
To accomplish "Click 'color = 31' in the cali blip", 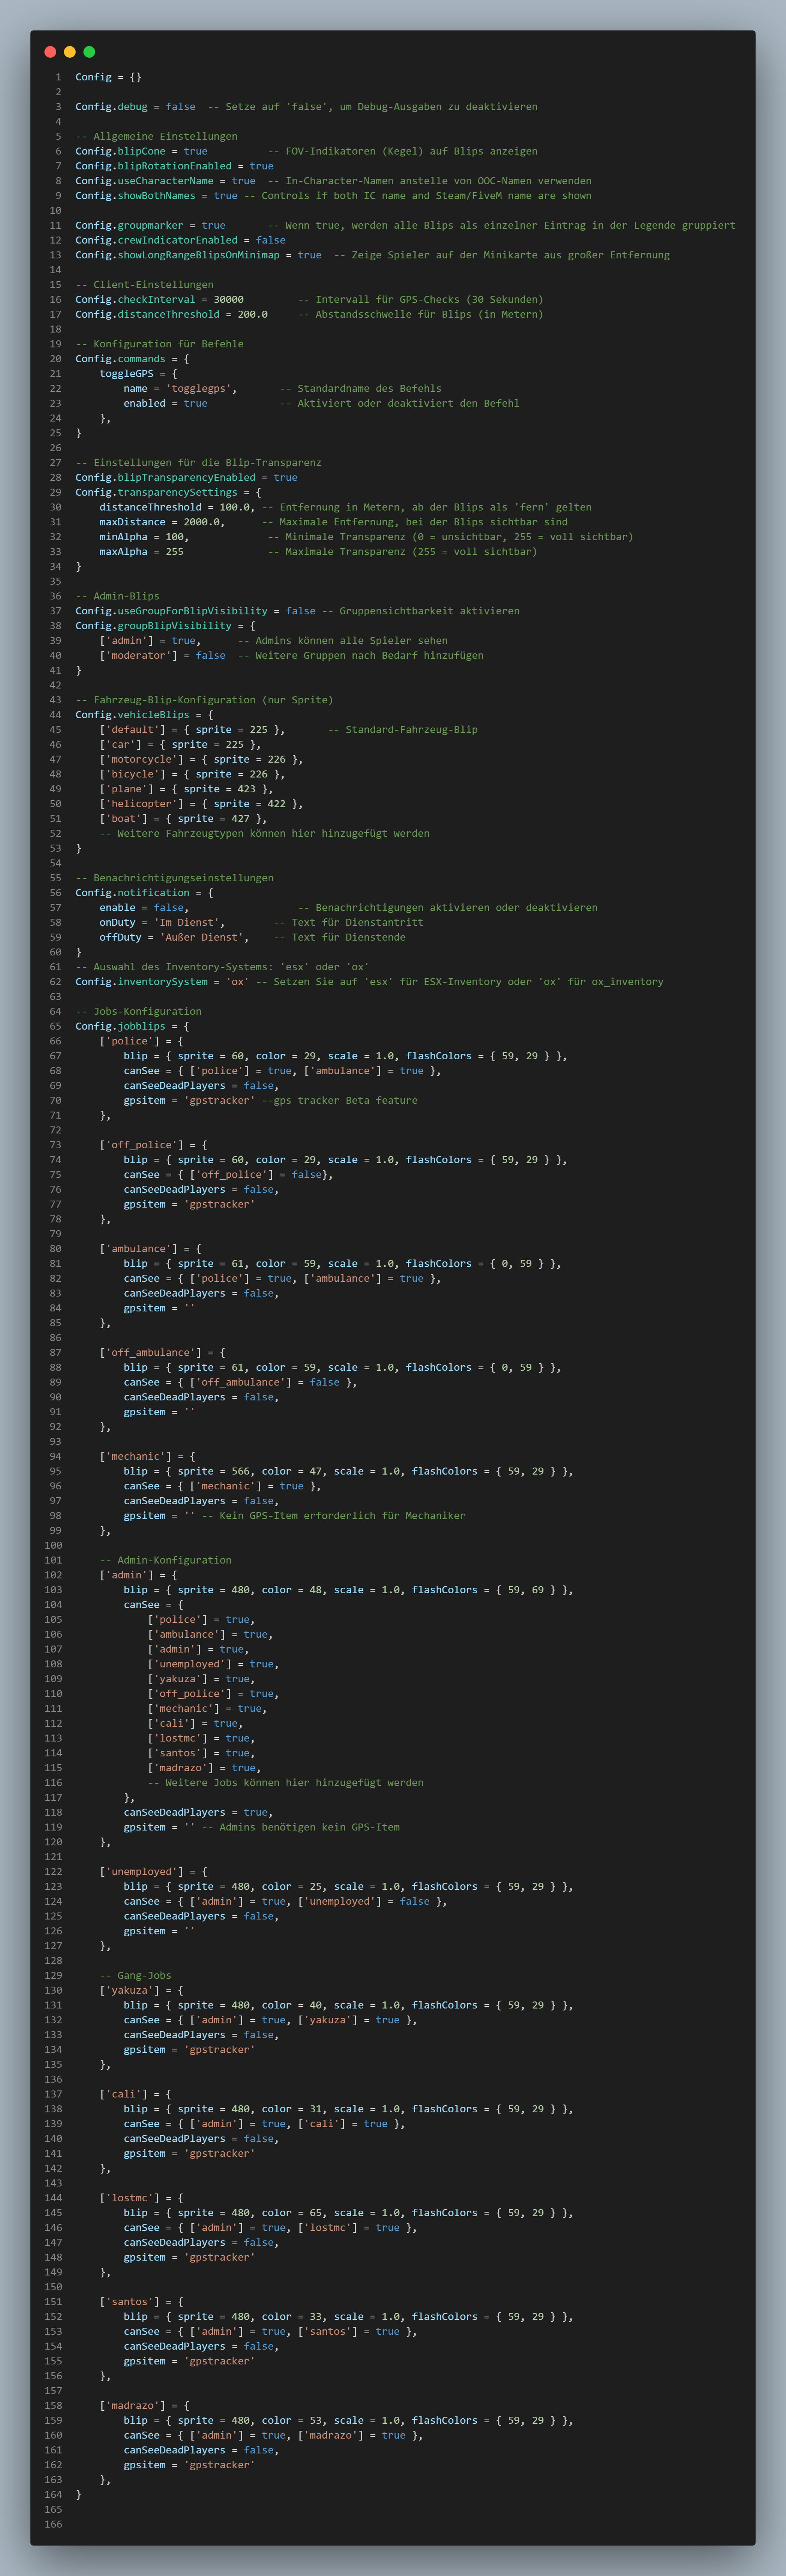I will pos(292,2109).
